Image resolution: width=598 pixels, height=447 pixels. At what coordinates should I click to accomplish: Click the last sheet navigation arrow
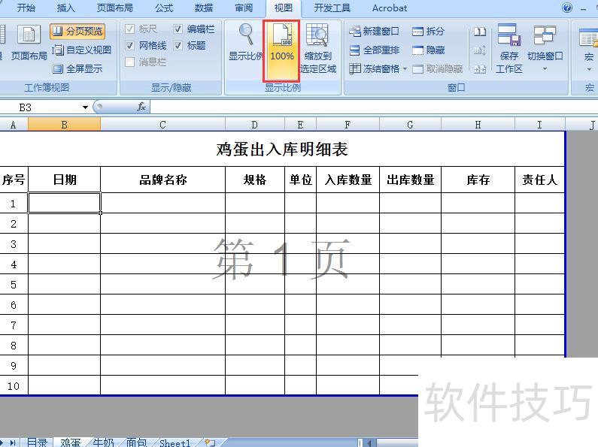13,442
